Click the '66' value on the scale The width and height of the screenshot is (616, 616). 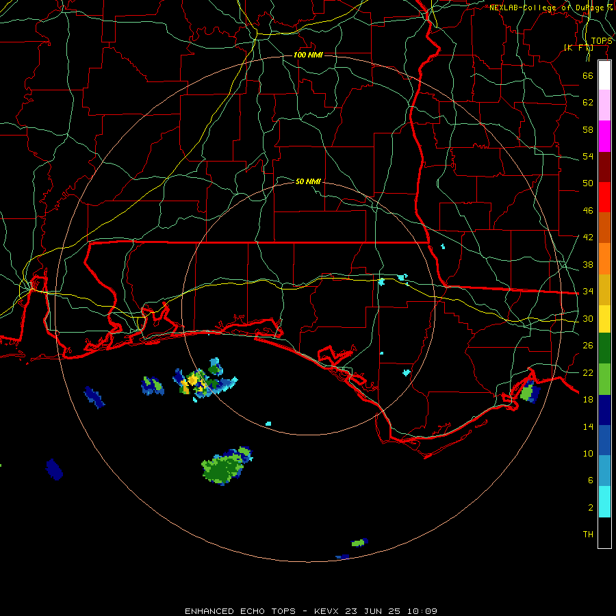(x=588, y=75)
